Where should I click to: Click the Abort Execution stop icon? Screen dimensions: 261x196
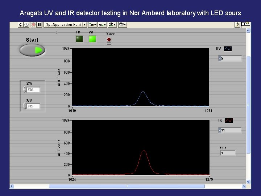point(33,25)
